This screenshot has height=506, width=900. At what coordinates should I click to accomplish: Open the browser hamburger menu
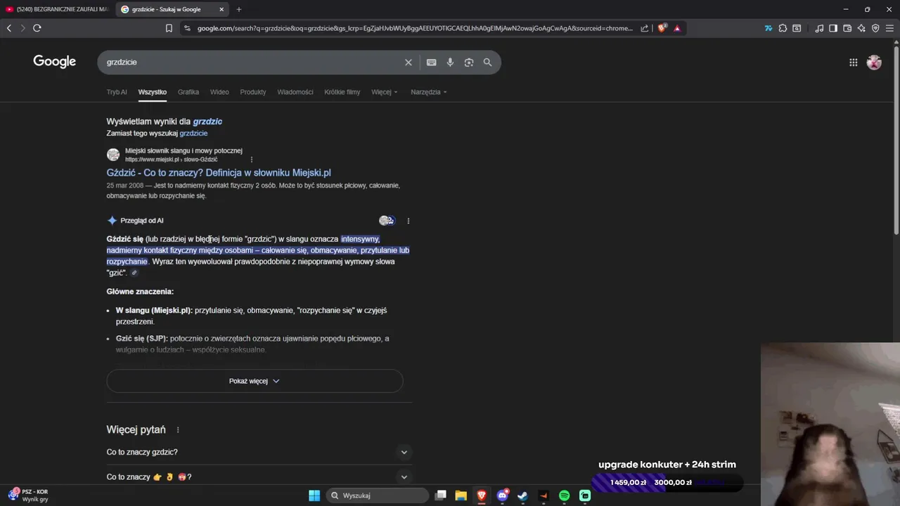coord(890,28)
